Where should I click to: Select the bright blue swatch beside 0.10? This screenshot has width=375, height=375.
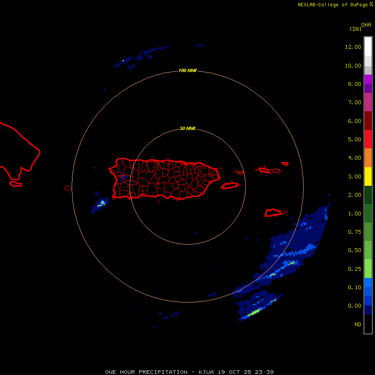point(368,282)
